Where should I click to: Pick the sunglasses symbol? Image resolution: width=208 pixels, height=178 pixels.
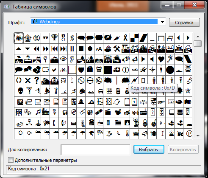click(45, 38)
